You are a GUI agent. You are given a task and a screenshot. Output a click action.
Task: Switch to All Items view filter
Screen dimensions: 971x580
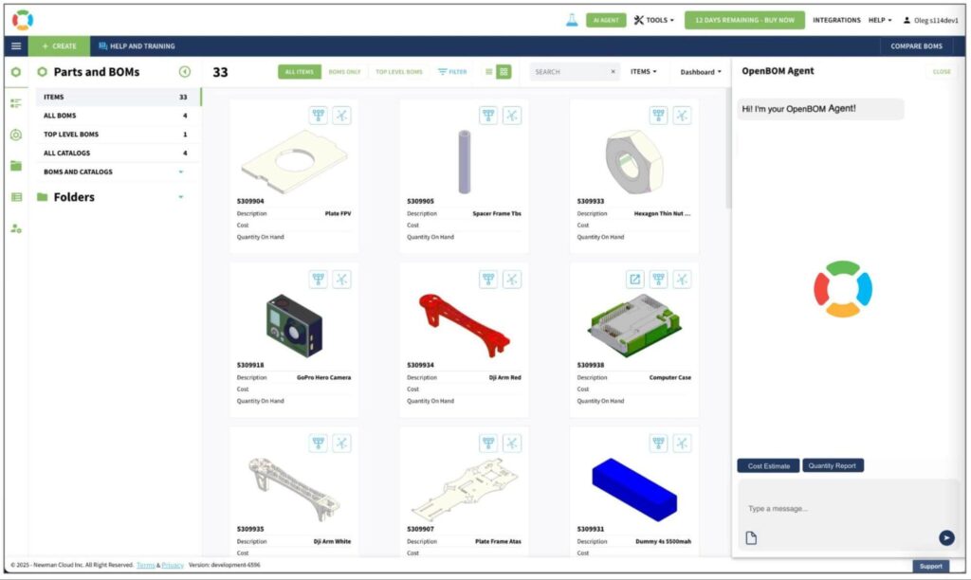click(x=299, y=72)
